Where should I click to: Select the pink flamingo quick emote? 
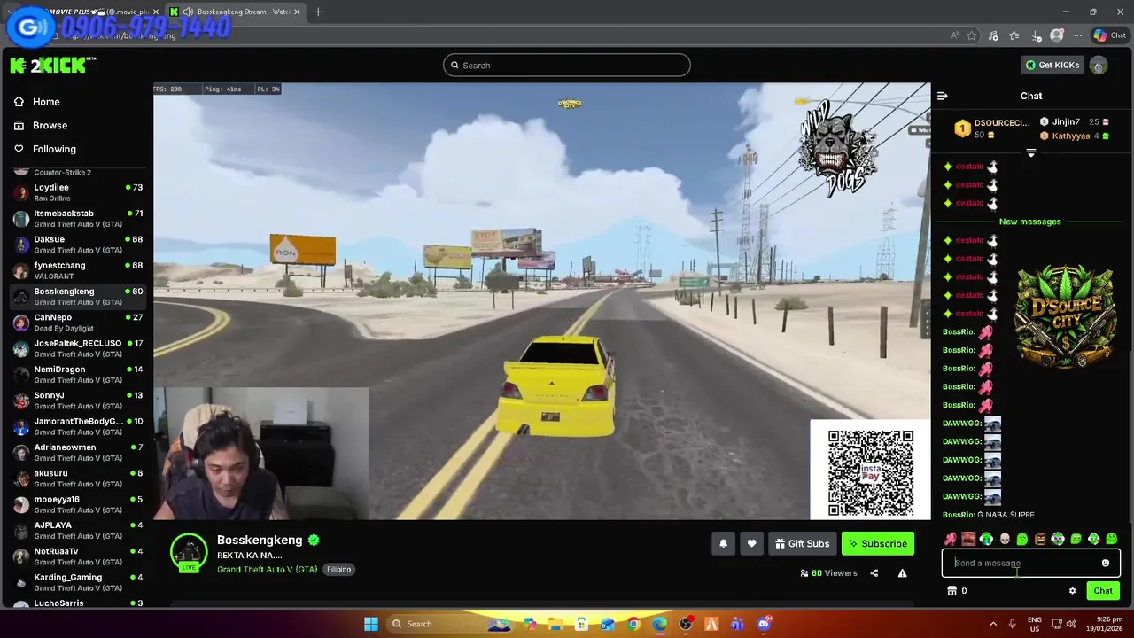click(x=951, y=539)
